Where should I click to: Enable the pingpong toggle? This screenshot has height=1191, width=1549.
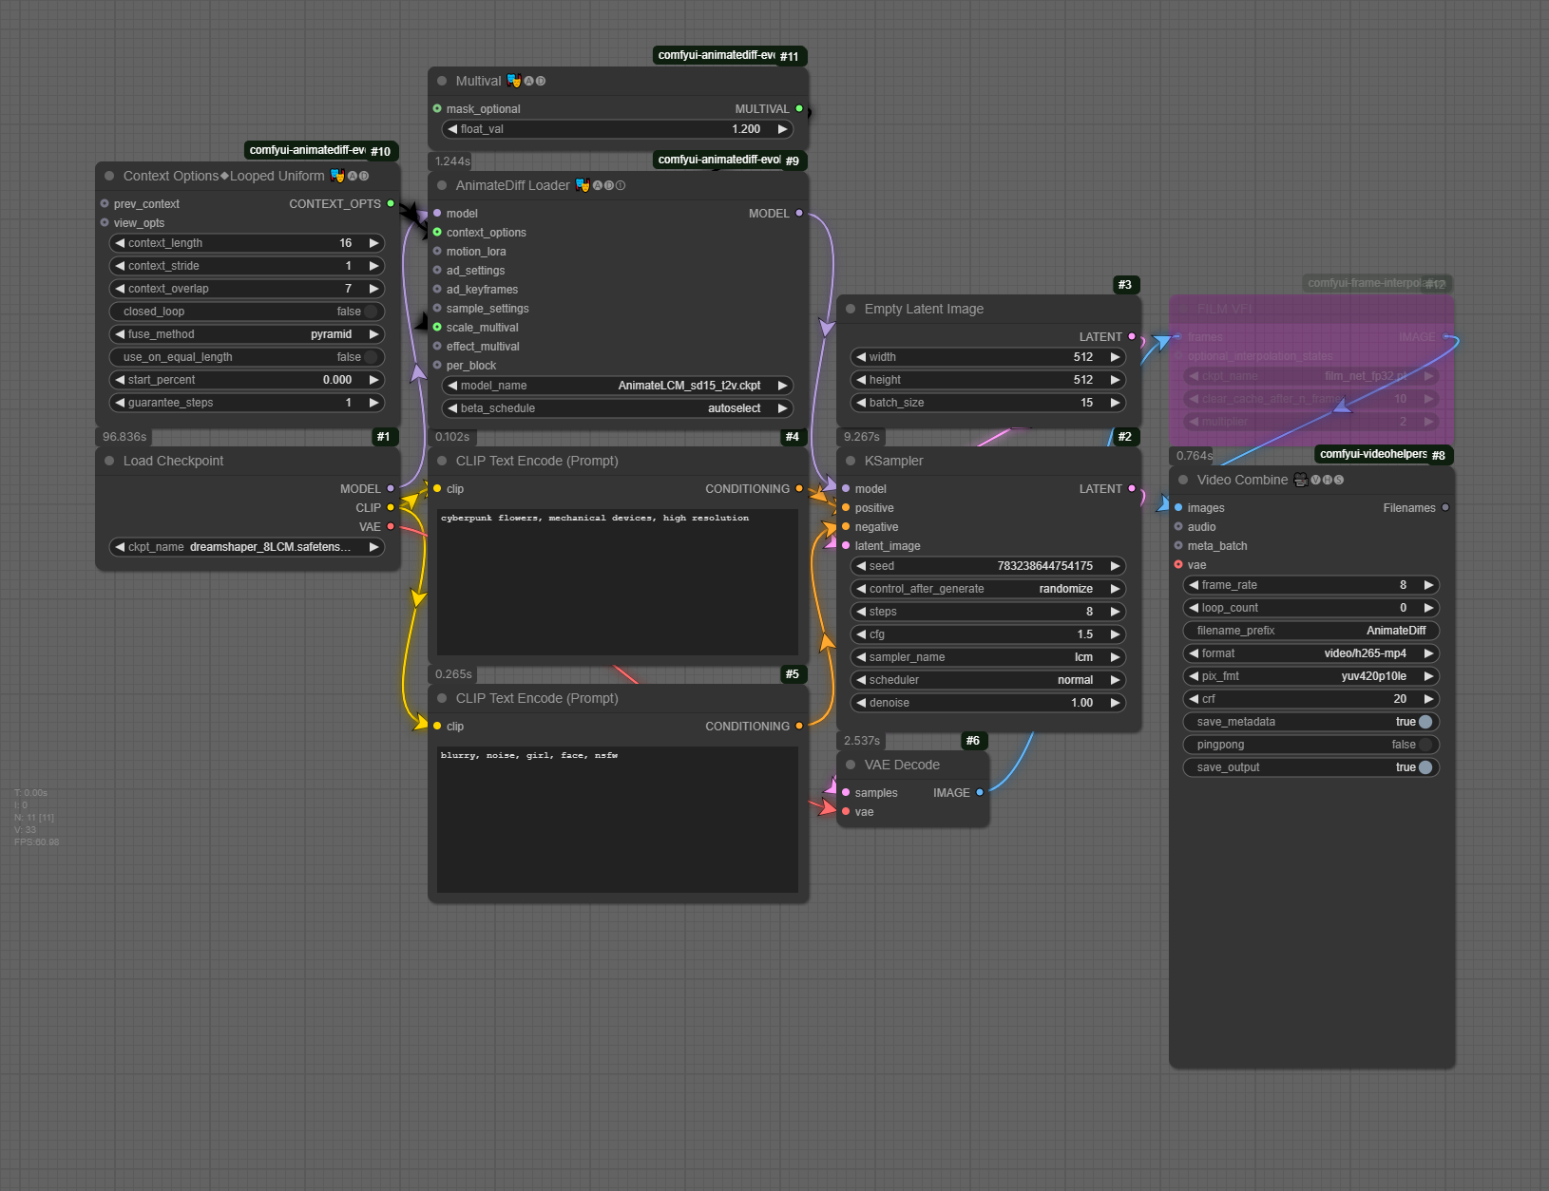pyautogui.click(x=1425, y=745)
